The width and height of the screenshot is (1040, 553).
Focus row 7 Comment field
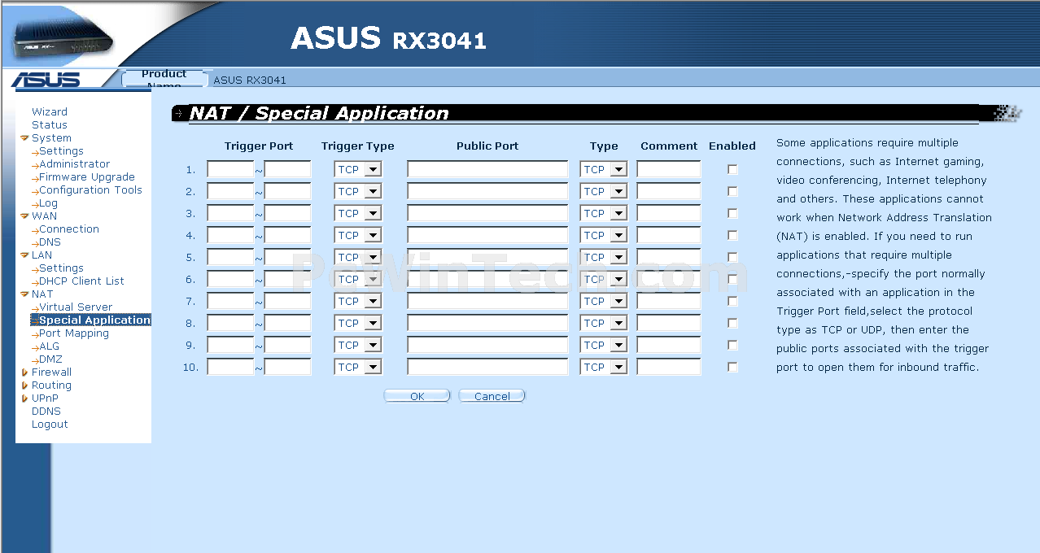[x=669, y=302]
